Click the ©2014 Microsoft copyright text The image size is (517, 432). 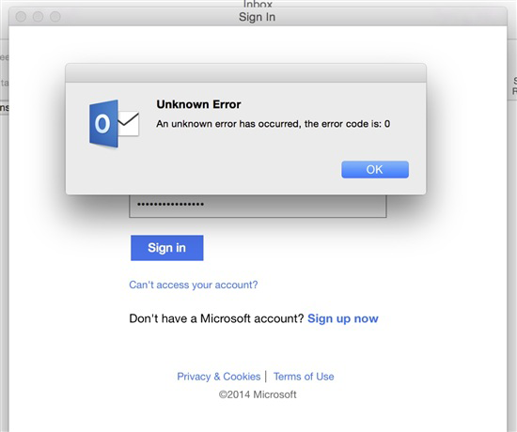pos(258,394)
